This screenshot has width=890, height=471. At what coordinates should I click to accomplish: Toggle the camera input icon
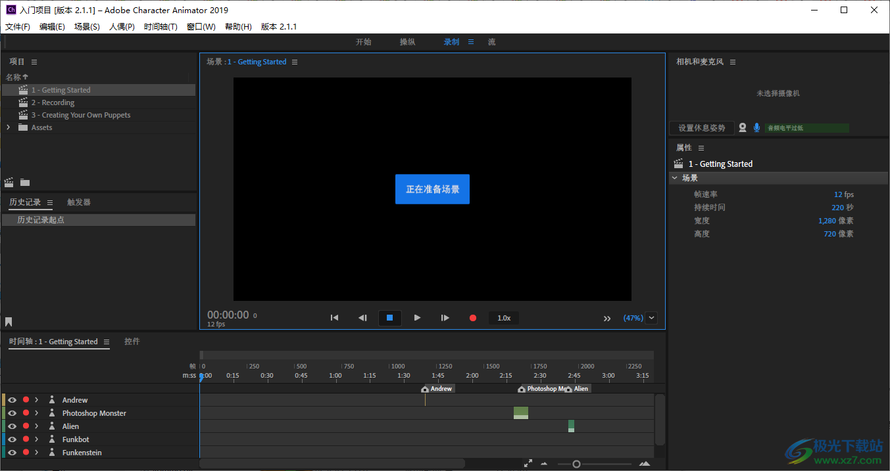743,128
